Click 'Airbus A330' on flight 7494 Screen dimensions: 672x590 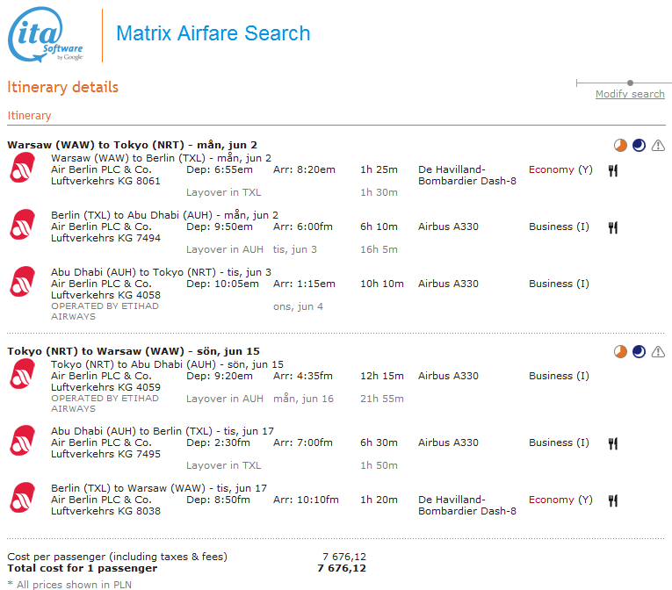[448, 227]
